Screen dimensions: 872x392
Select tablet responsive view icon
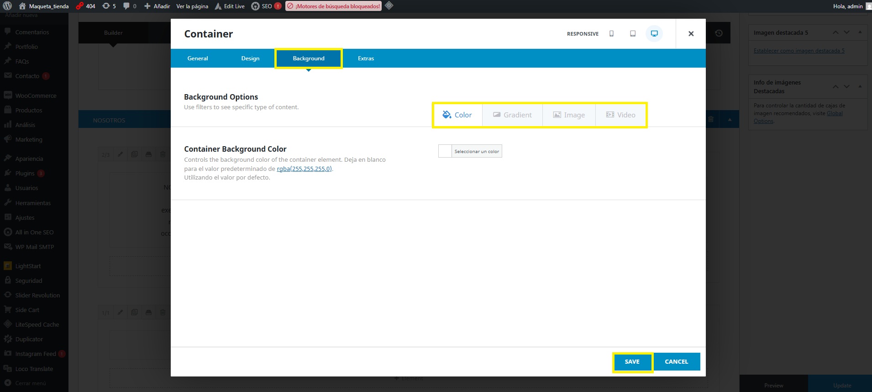tap(633, 34)
